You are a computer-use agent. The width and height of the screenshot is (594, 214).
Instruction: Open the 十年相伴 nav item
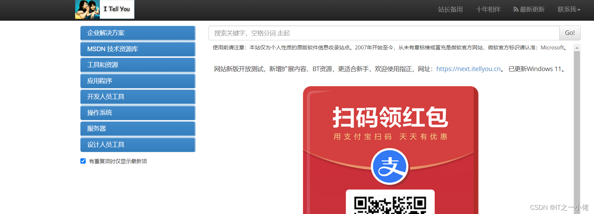pyautogui.click(x=488, y=9)
